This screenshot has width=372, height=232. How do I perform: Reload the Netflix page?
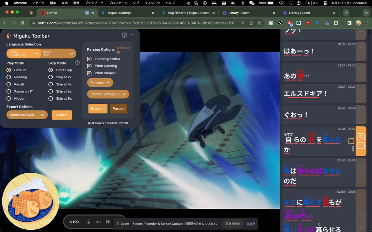(23, 23)
